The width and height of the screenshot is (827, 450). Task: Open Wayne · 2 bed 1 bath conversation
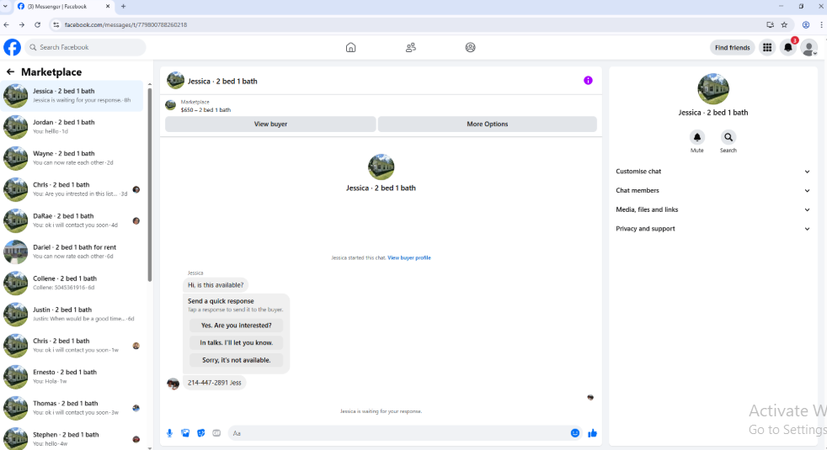point(72,158)
